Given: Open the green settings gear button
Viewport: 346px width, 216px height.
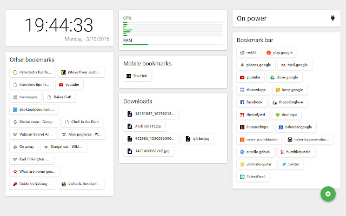Looking at the screenshot, I should click(x=328, y=194).
